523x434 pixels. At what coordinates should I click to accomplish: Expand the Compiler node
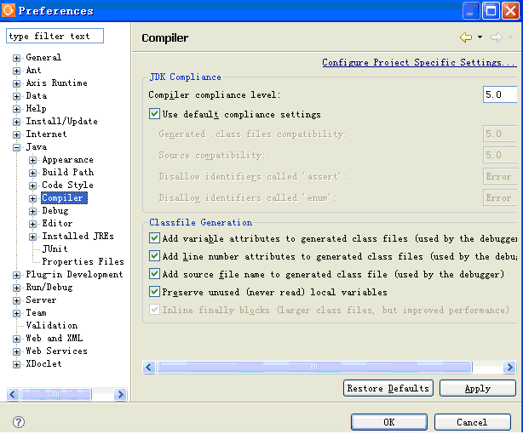tap(32, 198)
